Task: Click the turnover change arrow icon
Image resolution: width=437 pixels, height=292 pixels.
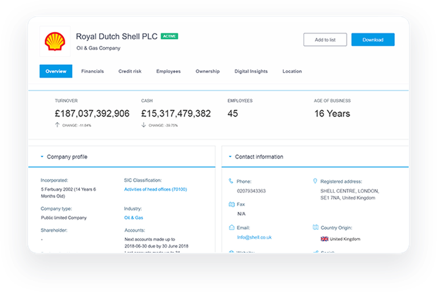Action: 57,125
